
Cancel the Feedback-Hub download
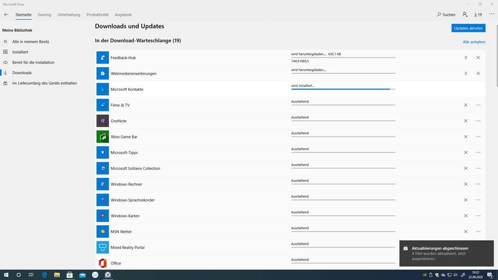[478, 57]
